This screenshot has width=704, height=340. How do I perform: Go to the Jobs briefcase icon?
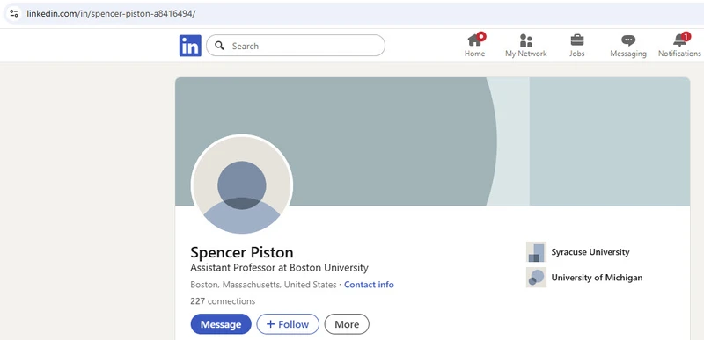click(x=577, y=40)
